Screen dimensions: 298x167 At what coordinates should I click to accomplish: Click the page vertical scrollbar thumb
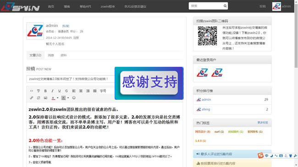(x=296, y=36)
